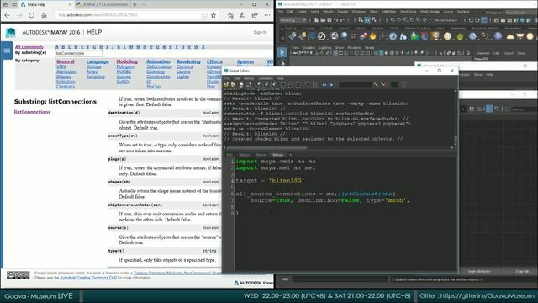Image resolution: width=538 pixels, height=303 pixels.
Task: Click the Load Attributes button
Action: 479,271
